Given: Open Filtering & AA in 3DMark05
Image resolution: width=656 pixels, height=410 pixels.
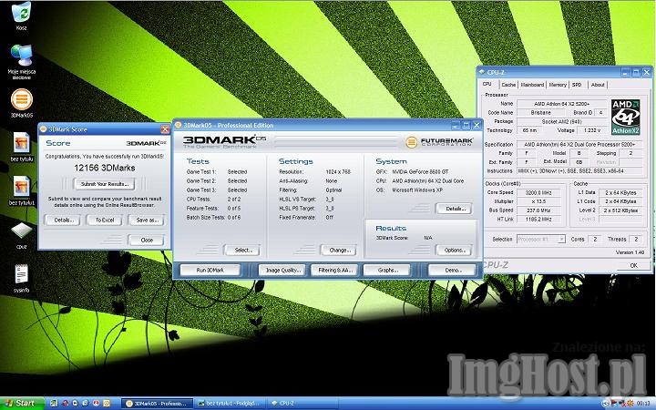Looking at the screenshot, I should (335, 271).
